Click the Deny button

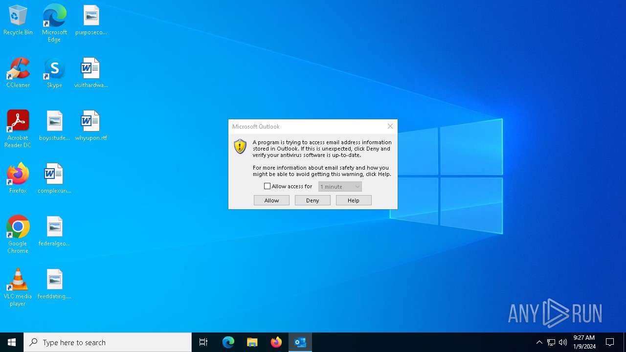click(x=313, y=200)
